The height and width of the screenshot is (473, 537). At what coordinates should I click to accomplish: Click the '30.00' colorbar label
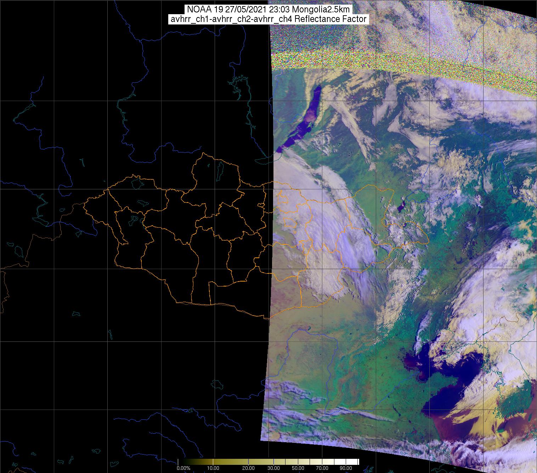click(x=274, y=468)
